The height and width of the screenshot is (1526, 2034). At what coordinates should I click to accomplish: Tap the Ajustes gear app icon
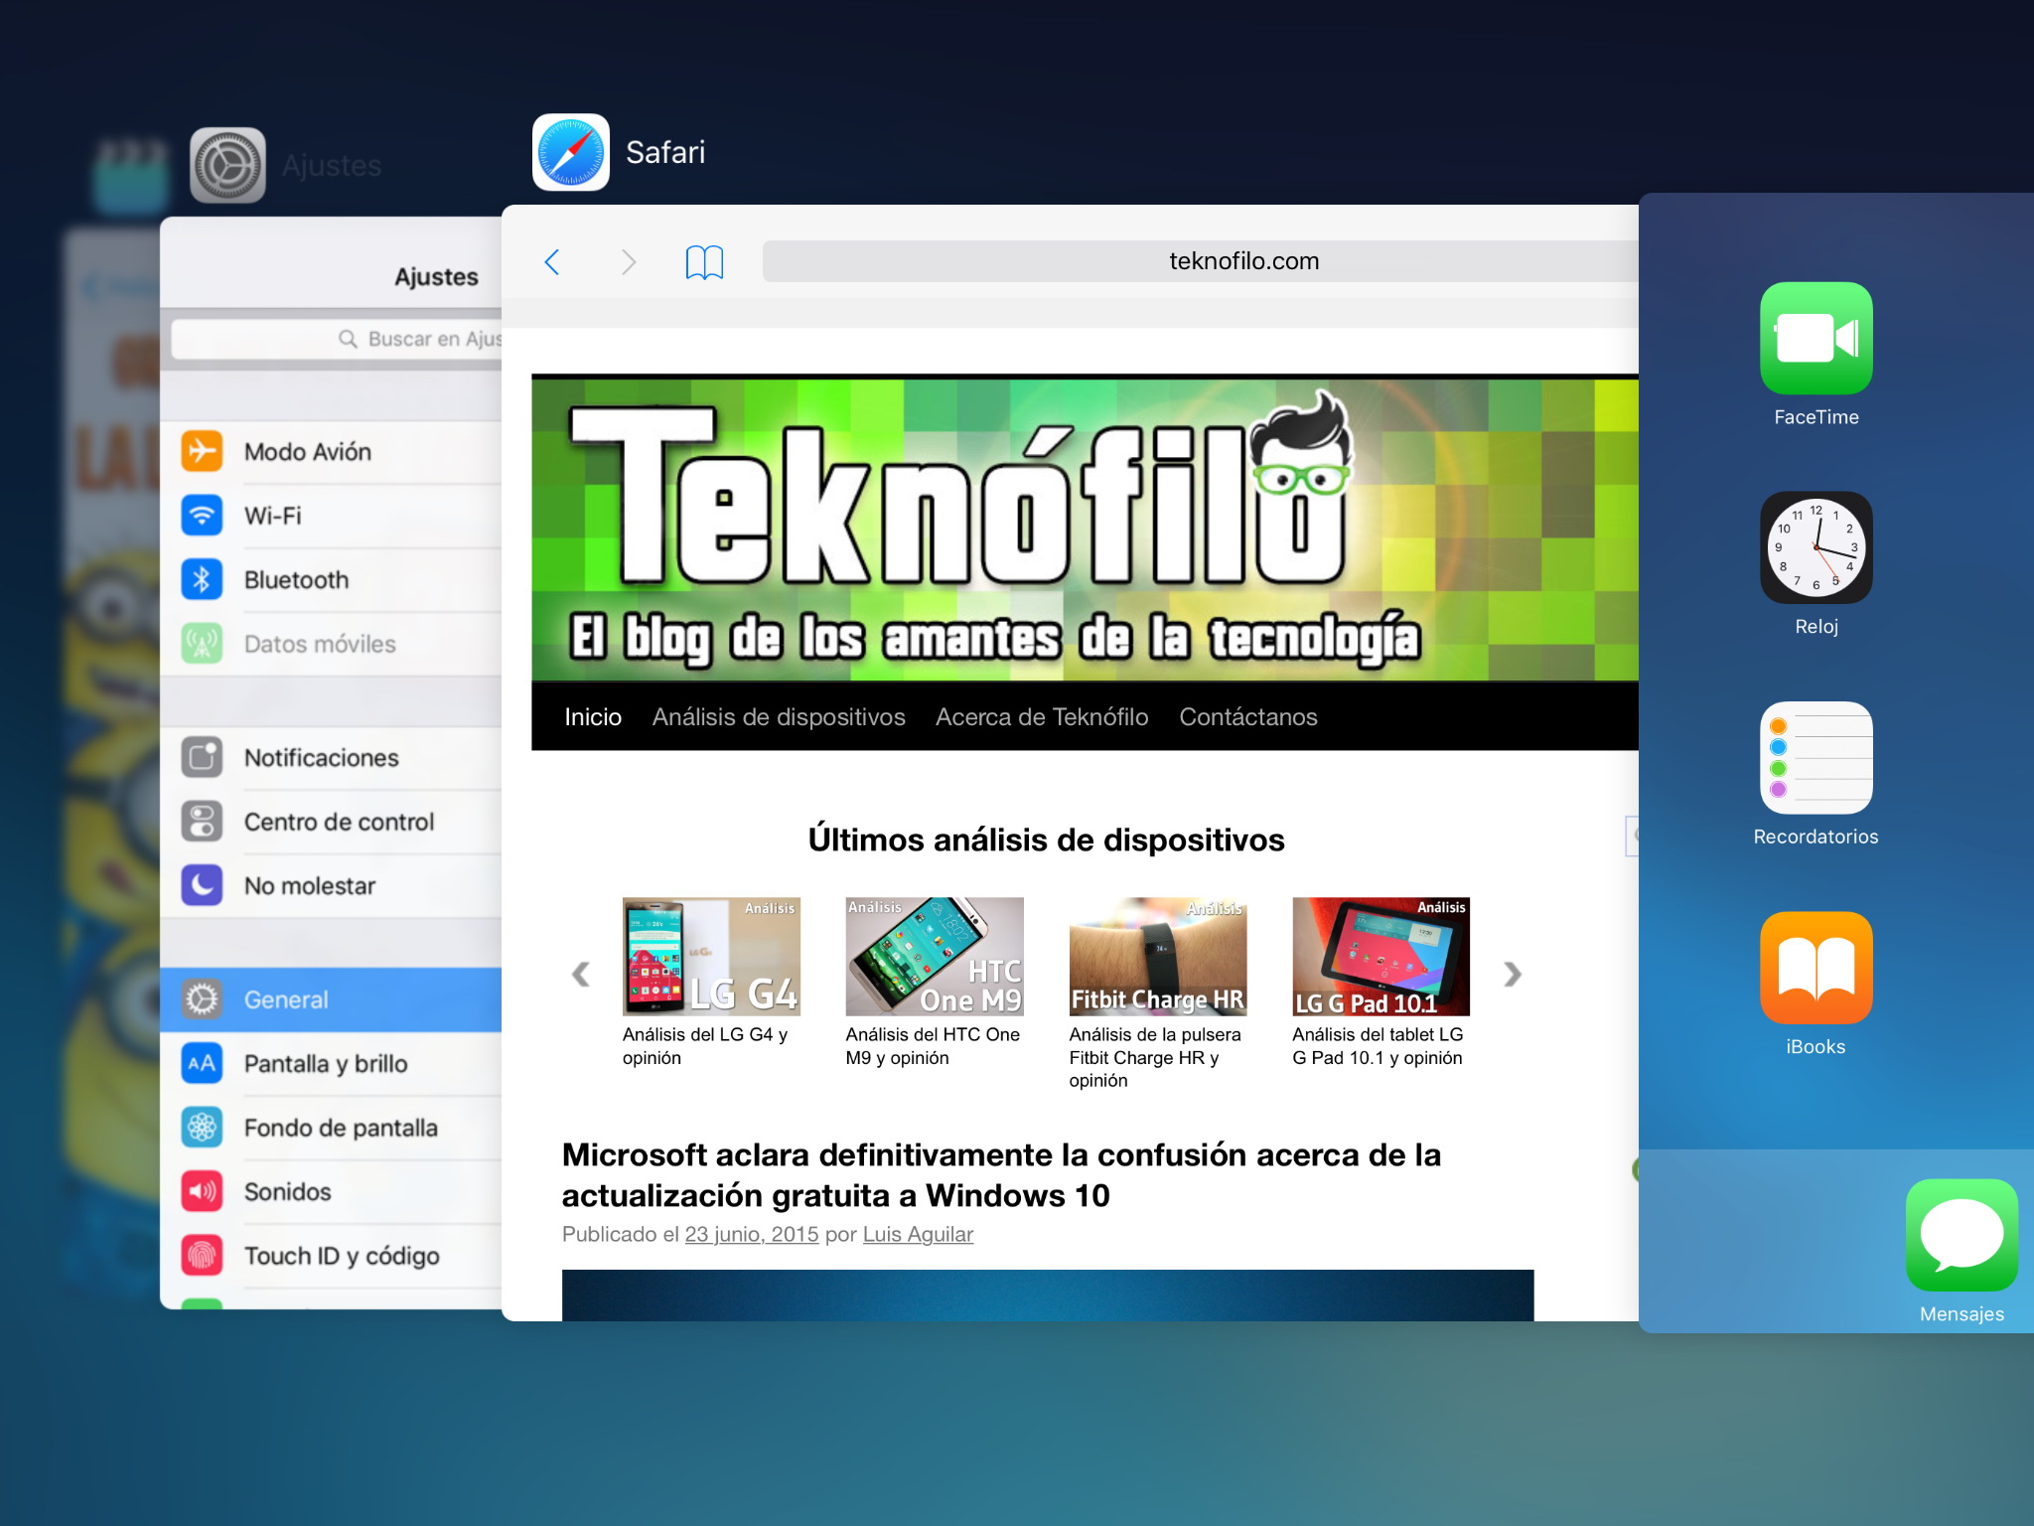coord(227,165)
